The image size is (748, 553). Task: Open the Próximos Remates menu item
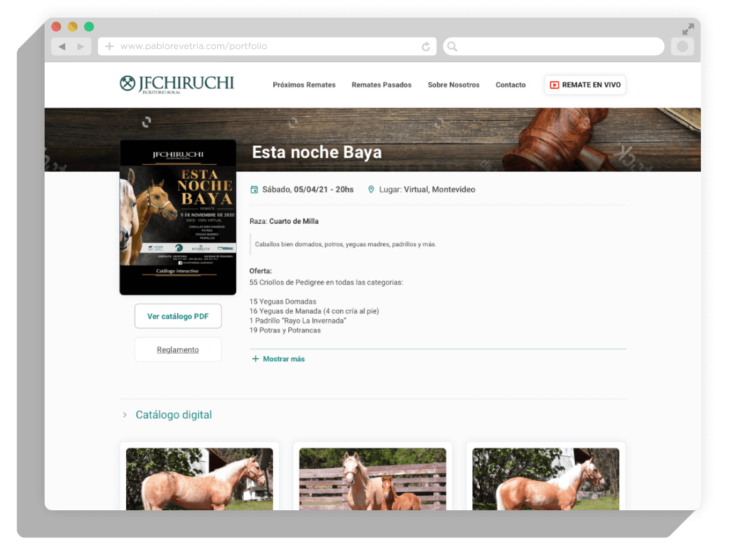304,85
